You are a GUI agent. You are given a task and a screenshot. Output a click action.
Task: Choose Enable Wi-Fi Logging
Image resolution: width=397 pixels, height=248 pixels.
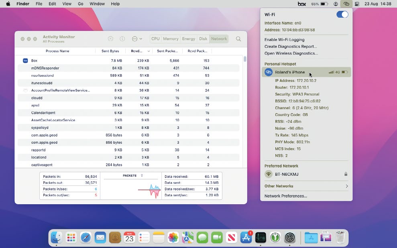284,39
